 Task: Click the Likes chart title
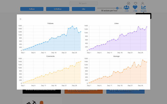coord(116,23)
